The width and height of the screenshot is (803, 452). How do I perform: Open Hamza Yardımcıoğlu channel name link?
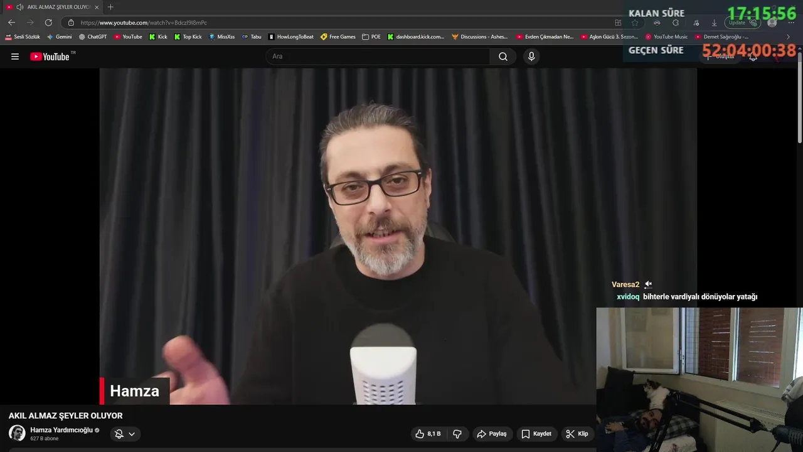tap(61, 430)
